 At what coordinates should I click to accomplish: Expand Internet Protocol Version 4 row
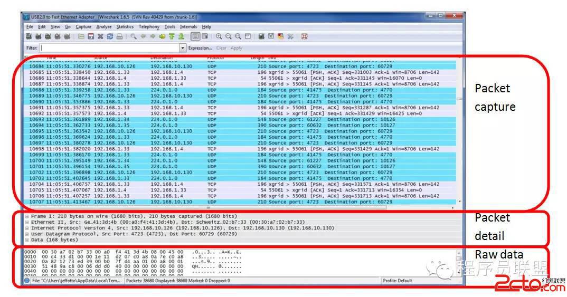coord(27,228)
